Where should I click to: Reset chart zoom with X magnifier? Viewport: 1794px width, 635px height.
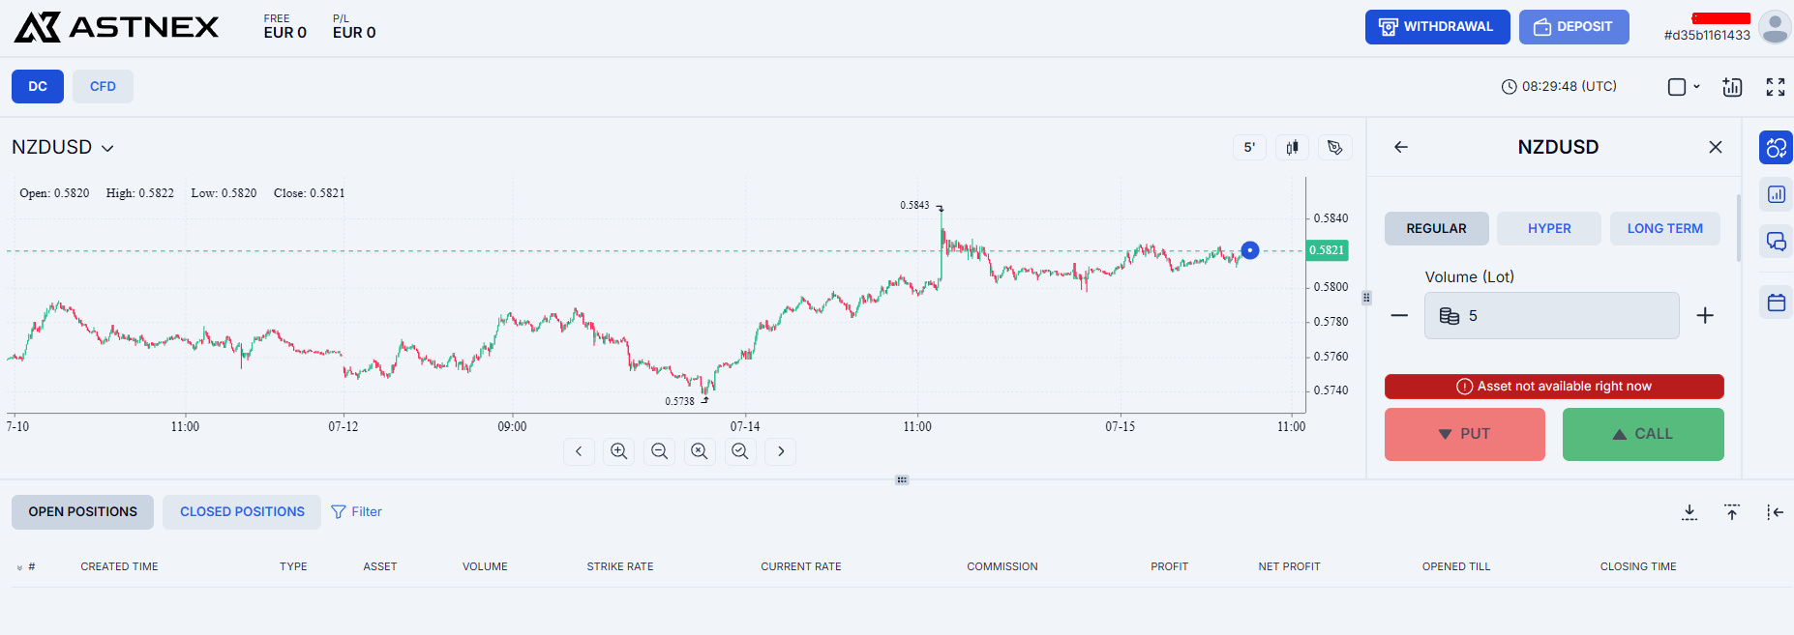pyautogui.click(x=700, y=451)
